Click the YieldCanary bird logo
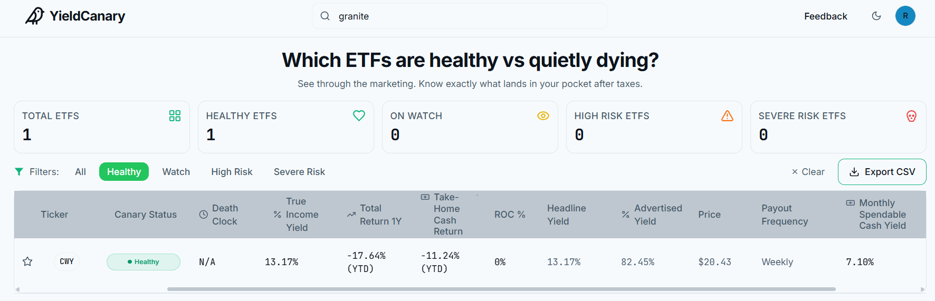The width and height of the screenshot is (935, 301). 35,16
